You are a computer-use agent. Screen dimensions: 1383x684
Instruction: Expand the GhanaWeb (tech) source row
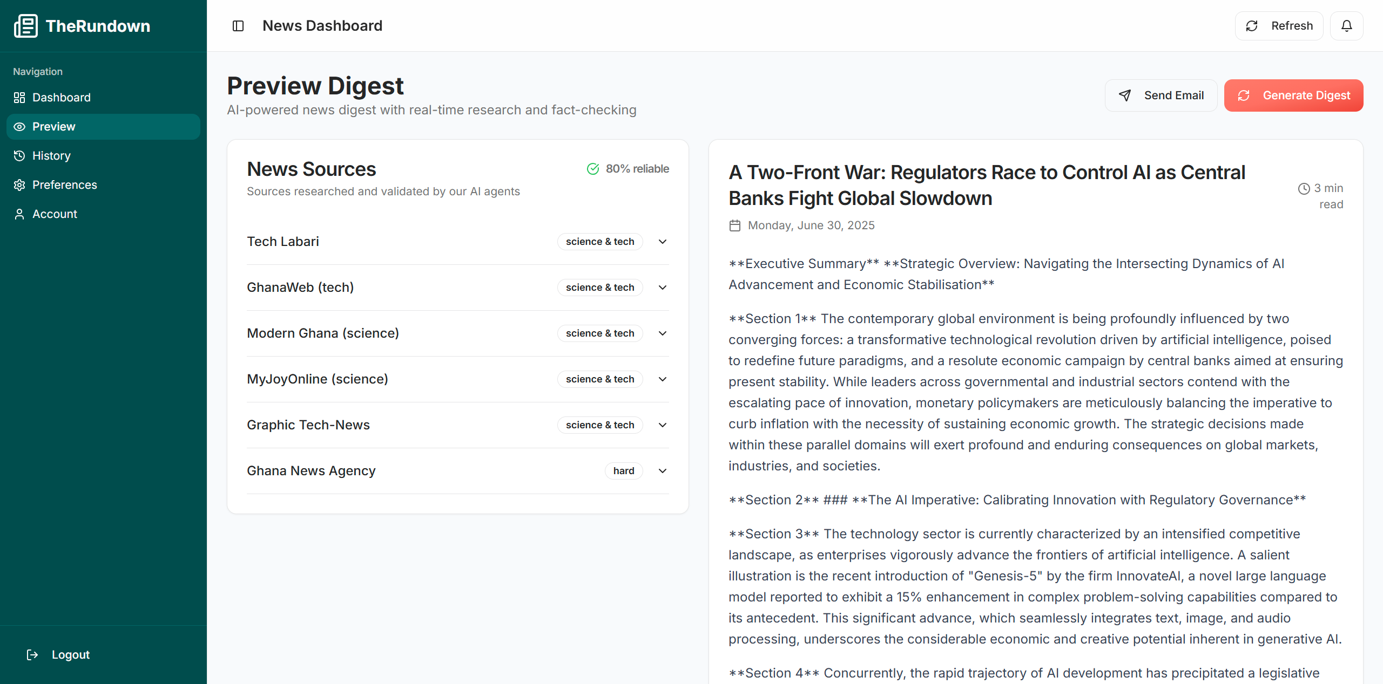point(663,288)
